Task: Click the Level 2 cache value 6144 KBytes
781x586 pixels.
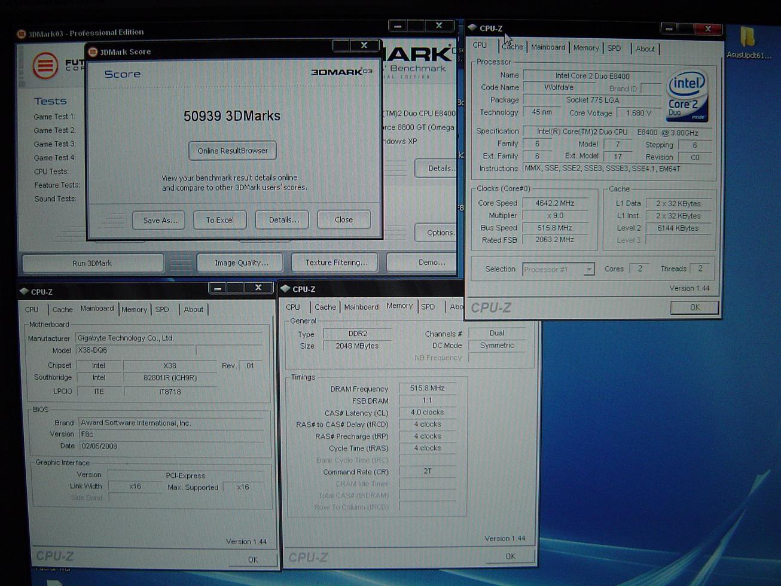Action: click(678, 228)
